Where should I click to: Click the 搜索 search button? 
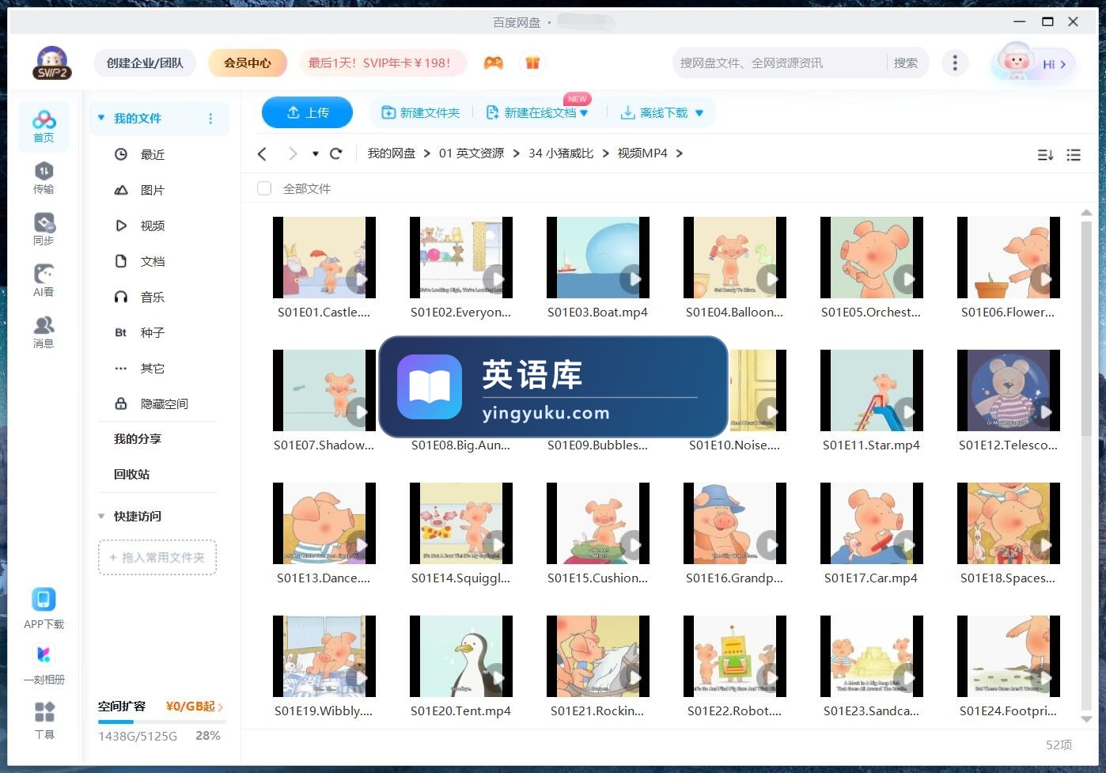[906, 63]
